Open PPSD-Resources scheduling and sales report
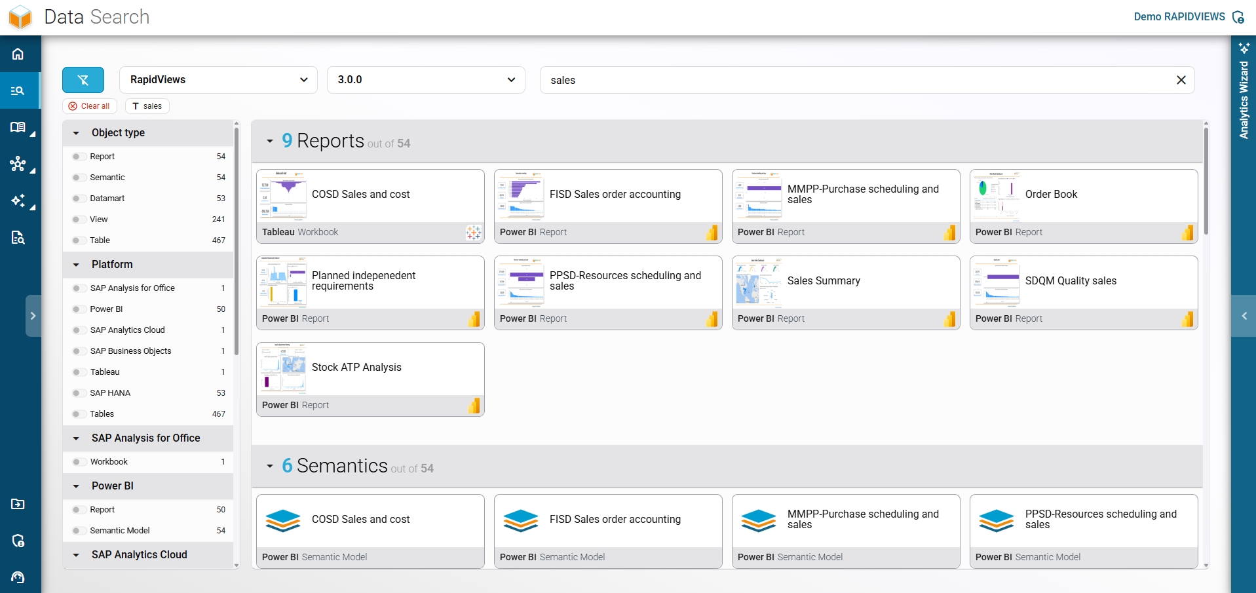Viewport: 1256px width, 593px height. pos(608,292)
